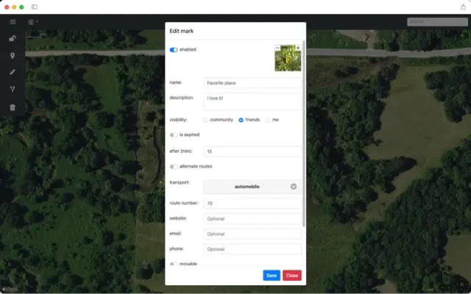Toggle the sidebar icon in title bar
Viewport: 471px width, 294px height.
35,7
